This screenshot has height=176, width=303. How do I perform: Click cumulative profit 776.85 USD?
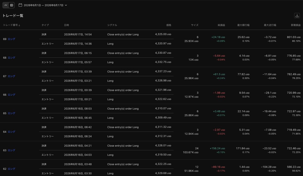[294, 56]
